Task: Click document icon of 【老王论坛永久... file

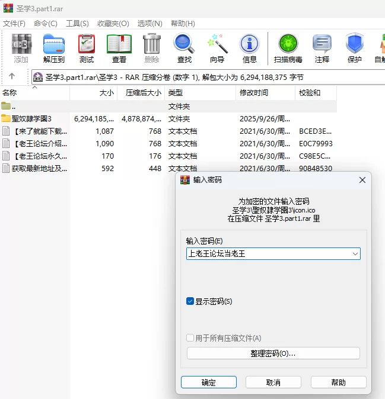Action: (x=6, y=156)
